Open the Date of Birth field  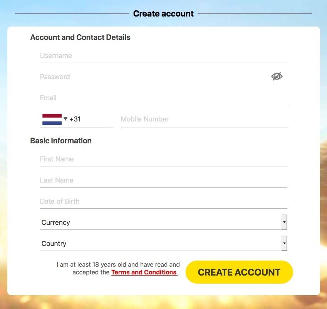pos(163,201)
